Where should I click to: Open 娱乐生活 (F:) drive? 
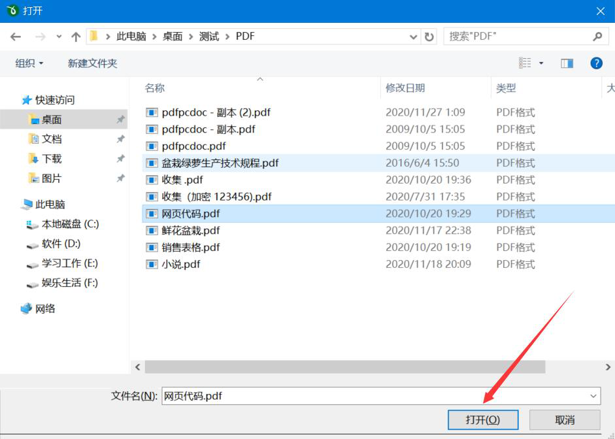pos(69,283)
